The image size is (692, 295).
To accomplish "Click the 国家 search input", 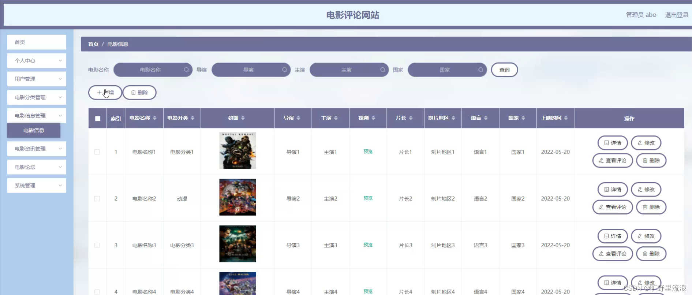I will [447, 70].
